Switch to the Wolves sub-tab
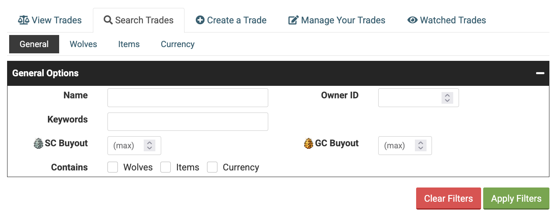Viewport: 554px width, 215px height. point(83,44)
